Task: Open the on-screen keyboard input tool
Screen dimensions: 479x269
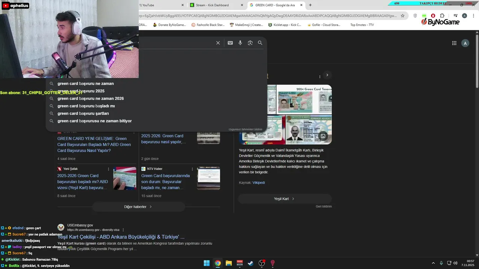Action: tap(230, 43)
